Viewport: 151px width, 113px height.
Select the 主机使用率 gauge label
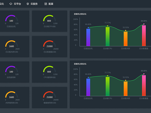(x=11, y=77)
